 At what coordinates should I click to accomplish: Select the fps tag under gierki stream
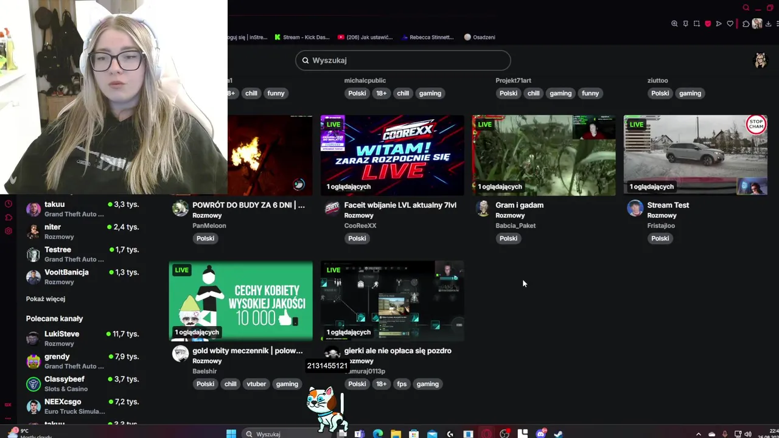pyautogui.click(x=402, y=384)
